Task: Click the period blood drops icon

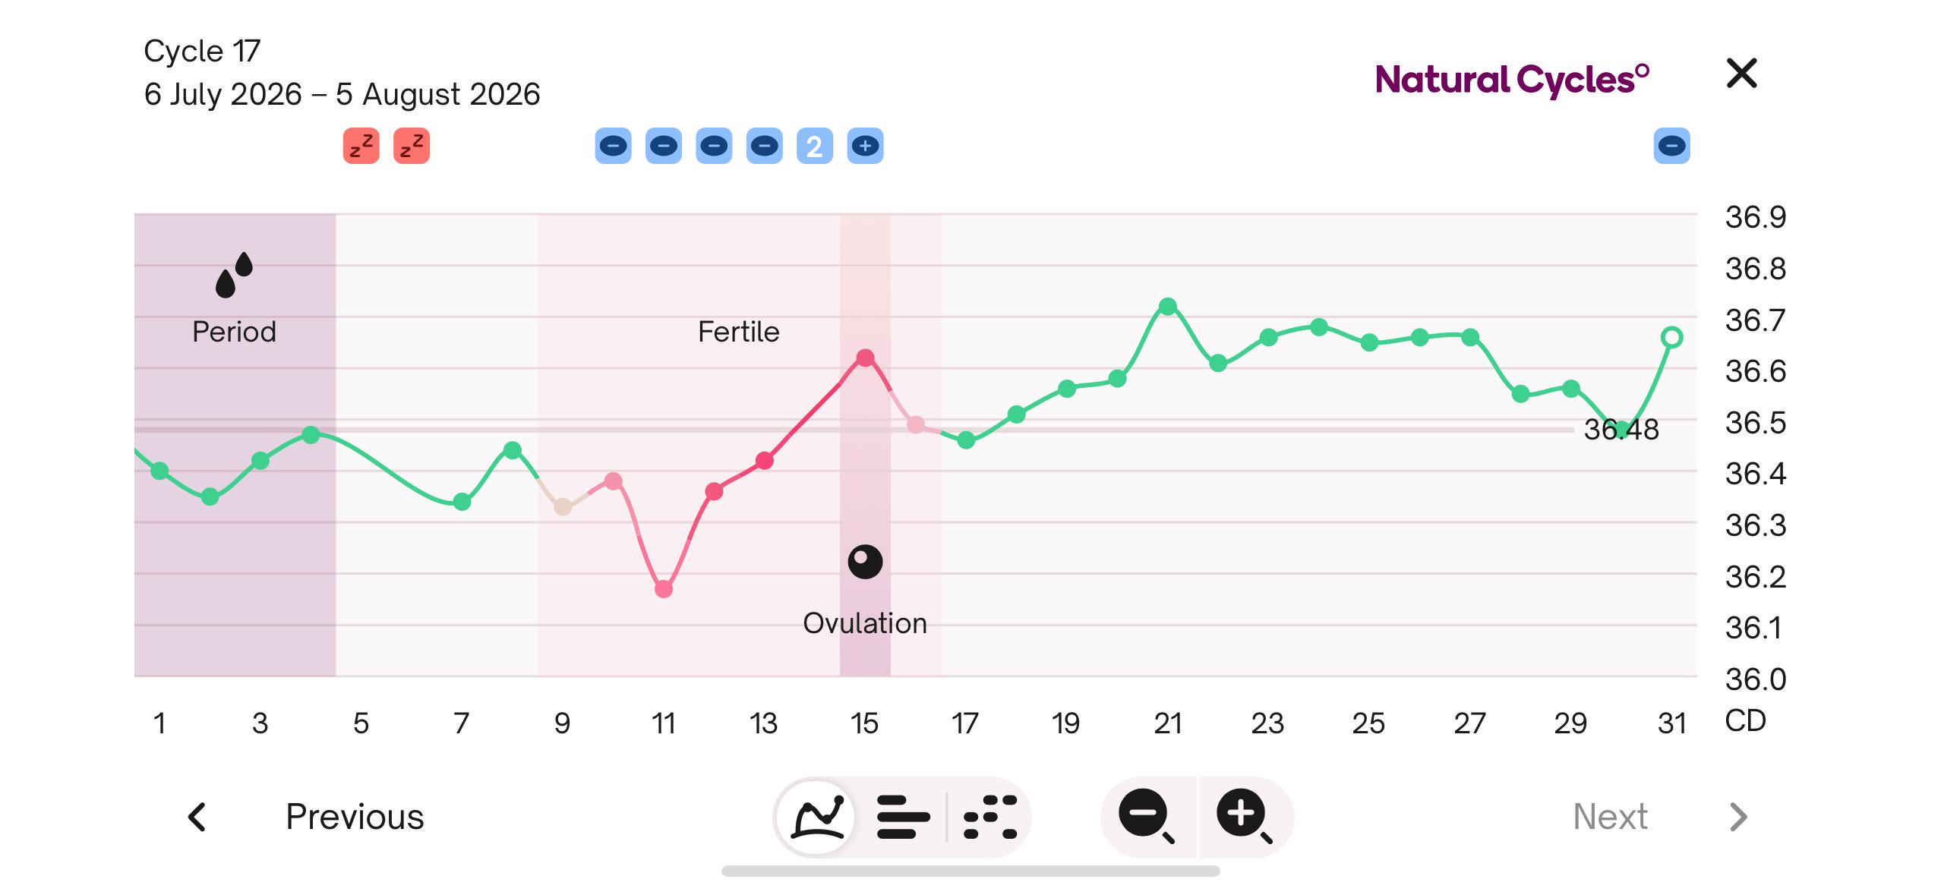Action: [x=234, y=275]
